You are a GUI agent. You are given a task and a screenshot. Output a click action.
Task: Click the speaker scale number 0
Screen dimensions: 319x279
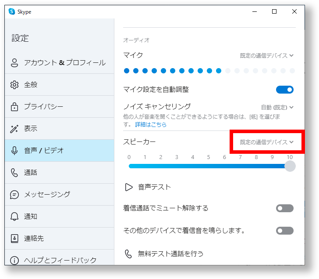129,157
